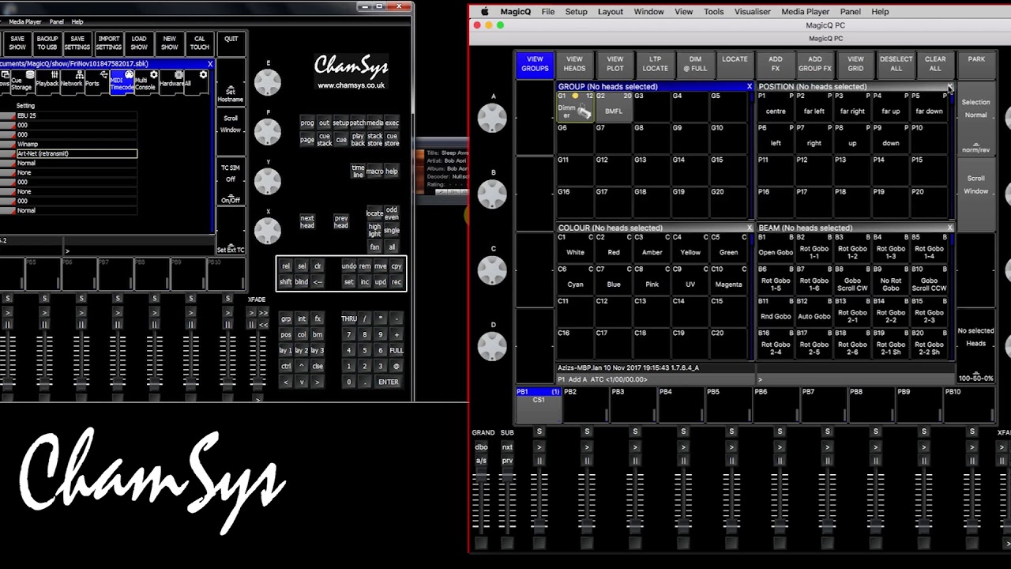Click VIEW HEADS soft button
The image size is (1011, 569).
click(x=574, y=64)
